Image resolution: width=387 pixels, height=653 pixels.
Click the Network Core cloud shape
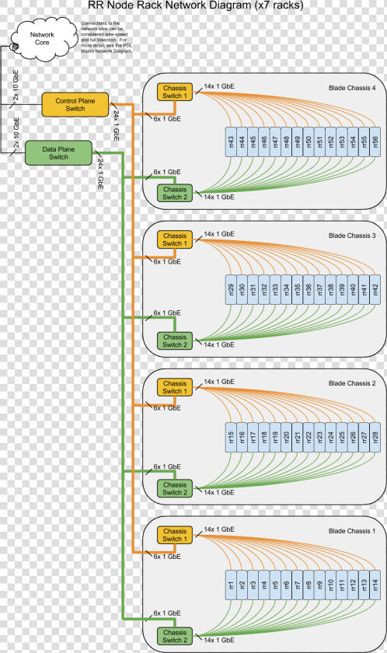coord(44,39)
